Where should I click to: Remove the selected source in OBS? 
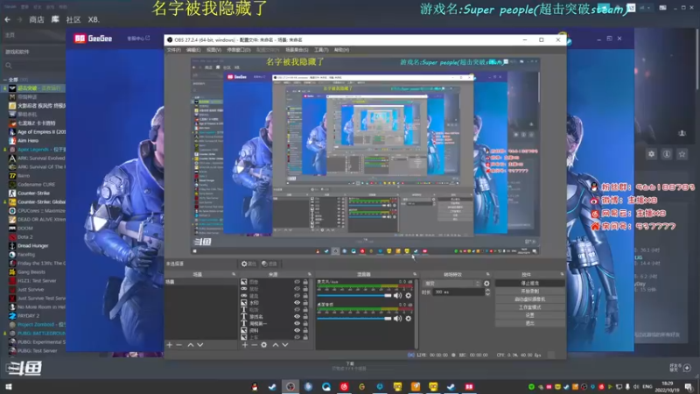pyautogui.click(x=254, y=345)
